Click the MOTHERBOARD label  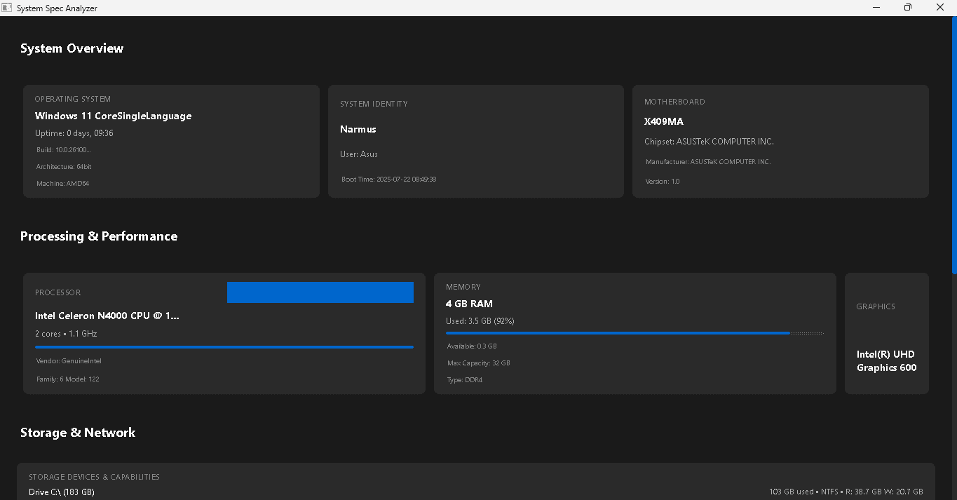[674, 102]
